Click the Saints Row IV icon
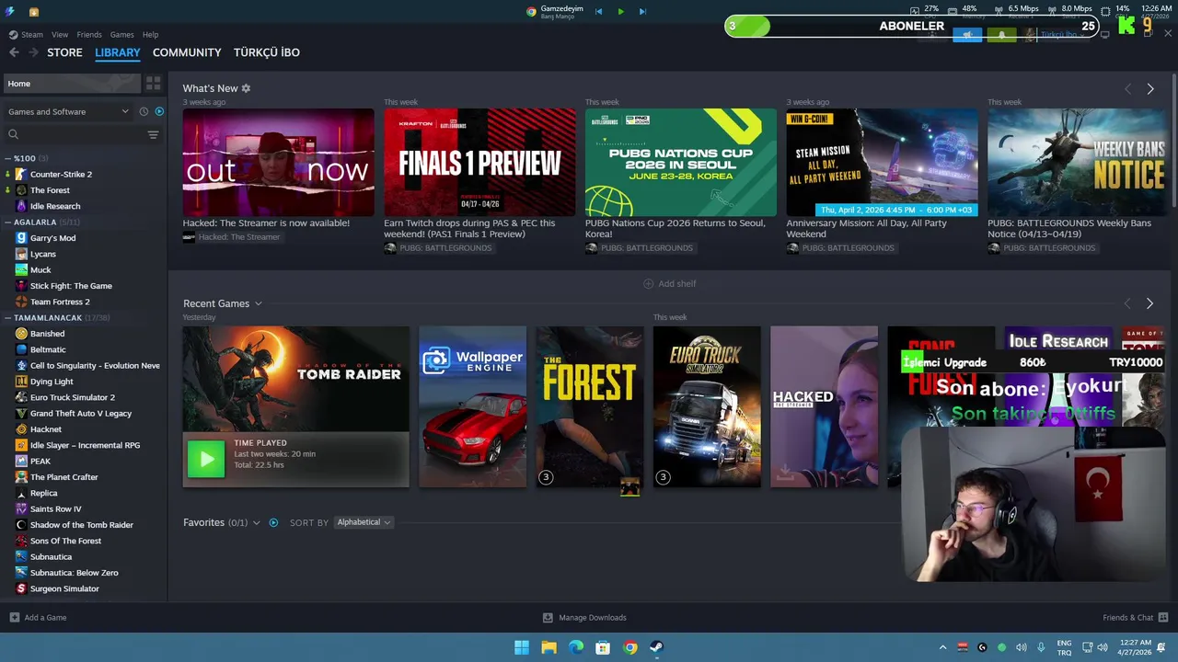This screenshot has height=662, width=1178. click(21, 508)
